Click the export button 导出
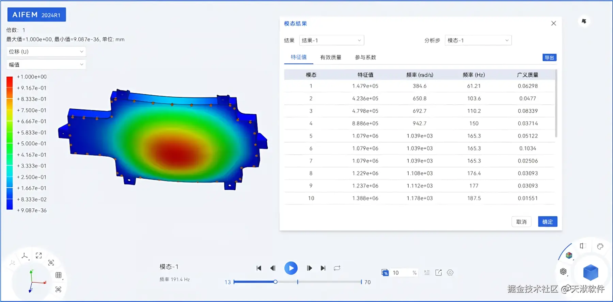 pyautogui.click(x=549, y=58)
